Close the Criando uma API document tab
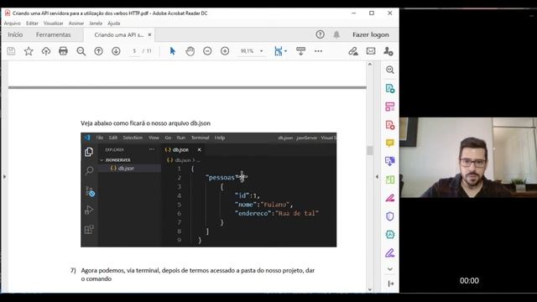537x302 pixels. pyautogui.click(x=149, y=35)
